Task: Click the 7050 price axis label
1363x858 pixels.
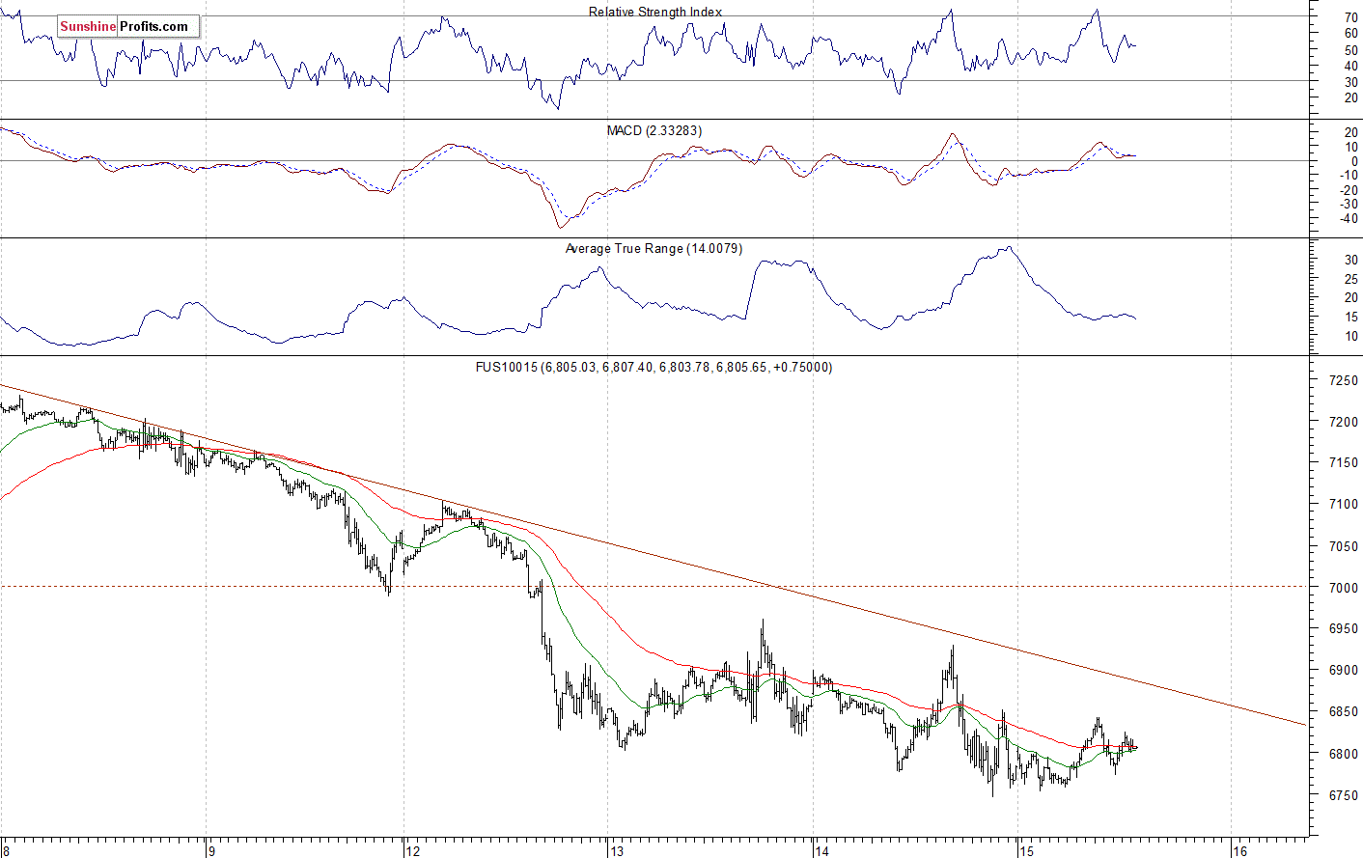Action: point(1344,546)
